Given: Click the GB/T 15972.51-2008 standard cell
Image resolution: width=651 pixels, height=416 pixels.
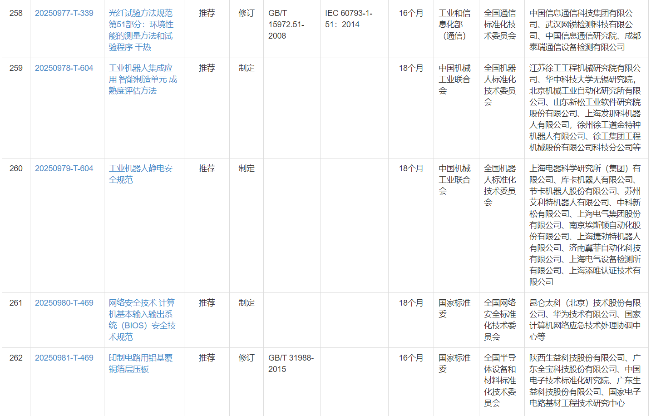Looking at the screenshot, I should 286,25.
